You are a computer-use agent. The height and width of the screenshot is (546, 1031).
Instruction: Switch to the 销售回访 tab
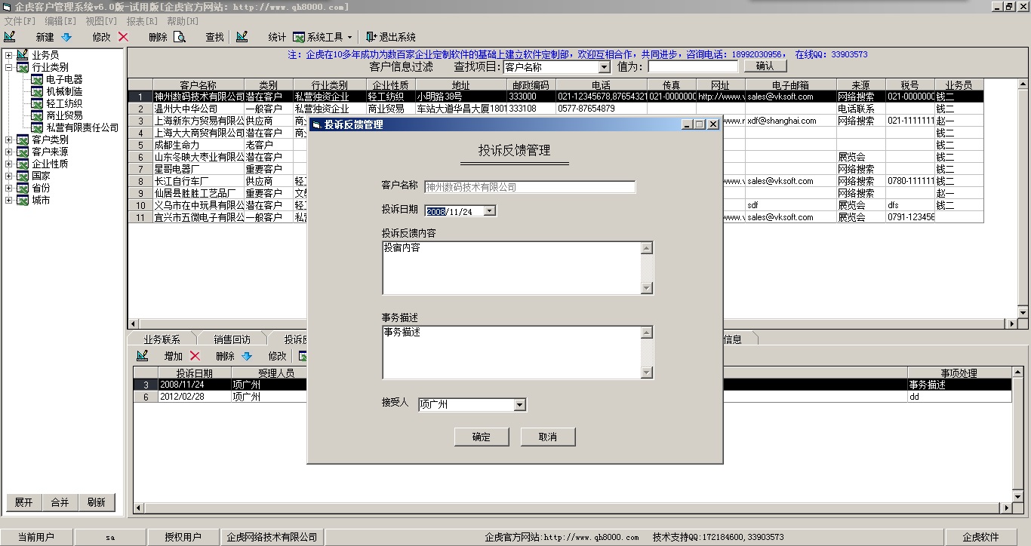tap(232, 339)
